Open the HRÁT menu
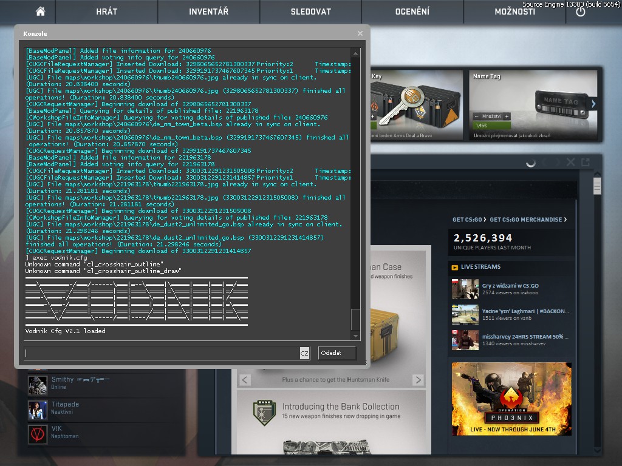This screenshot has height=466, width=622. click(107, 12)
